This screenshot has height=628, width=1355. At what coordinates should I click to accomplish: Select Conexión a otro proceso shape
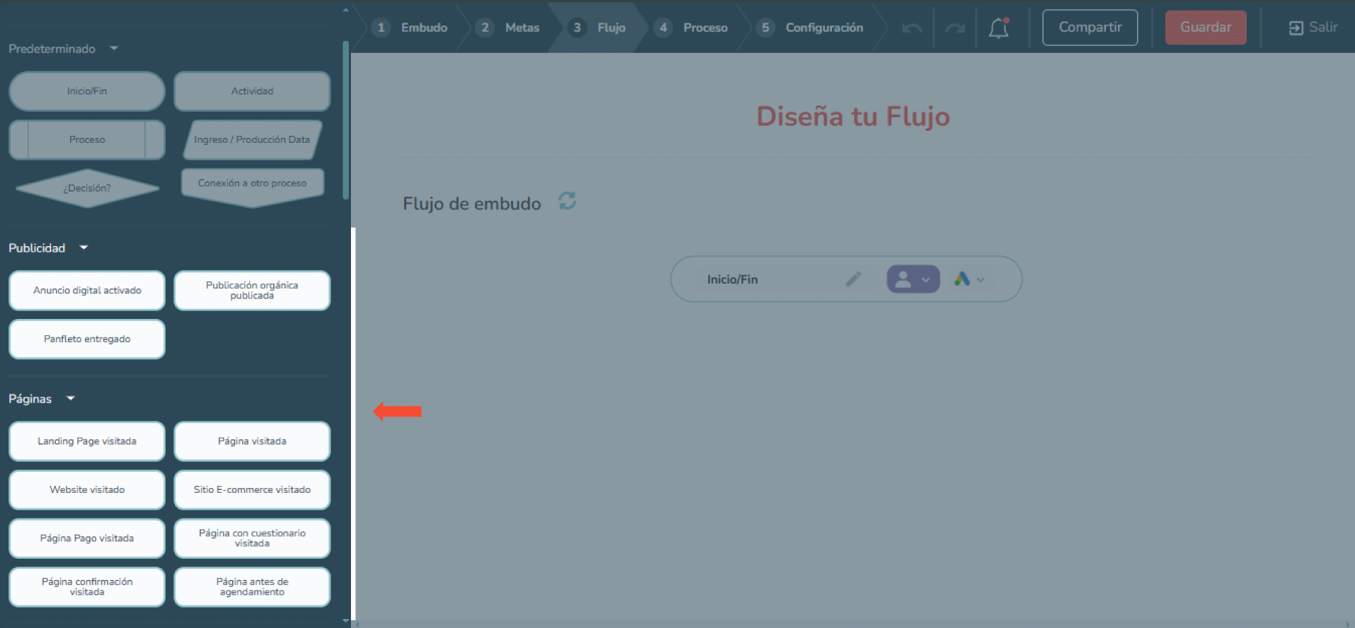[253, 187]
